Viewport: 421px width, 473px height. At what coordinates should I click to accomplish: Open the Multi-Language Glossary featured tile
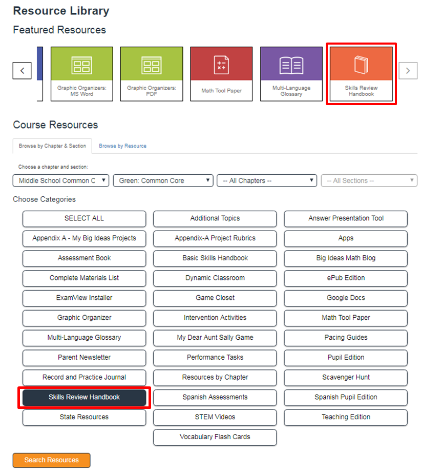(x=291, y=74)
